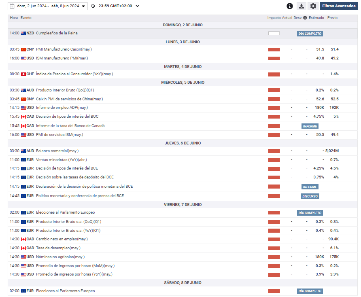Open the info icon in top toolbar
Screen dimensions: 361x297
(x=289, y=6)
